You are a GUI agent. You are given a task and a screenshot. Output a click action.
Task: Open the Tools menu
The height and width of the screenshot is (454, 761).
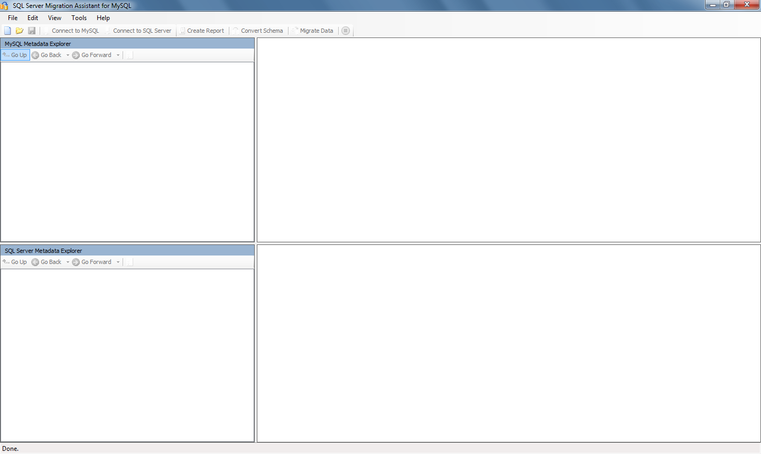pyautogui.click(x=79, y=18)
